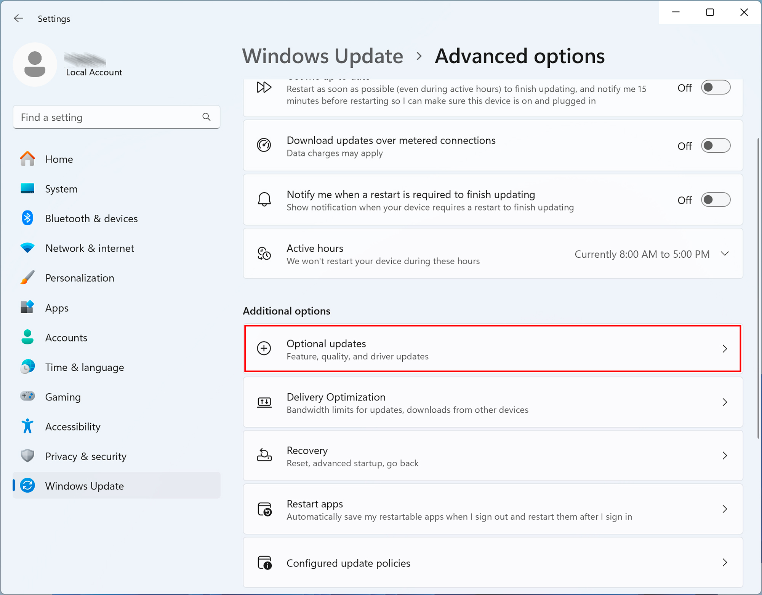Click the Apps icon in sidebar
Image resolution: width=762 pixels, height=595 pixels.
(27, 307)
